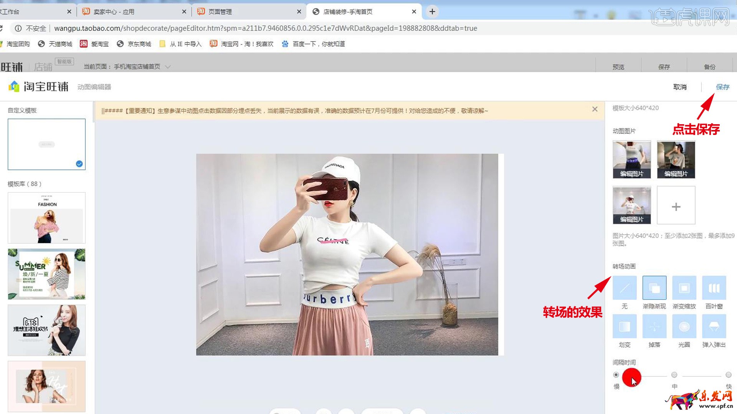Select the 光圈 aperture transition icon
This screenshot has height=414, width=737.
684,326
